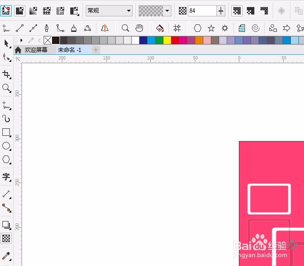The image size is (304, 266).
Task: Click the transparency value field showing 84
Action: click(x=202, y=11)
